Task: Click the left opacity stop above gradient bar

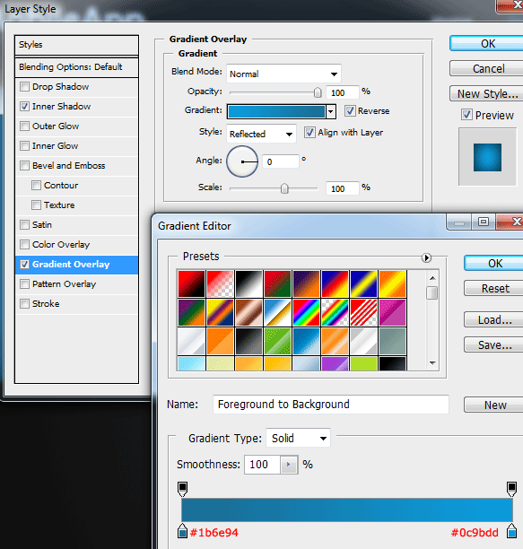Action: click(182, 489)
